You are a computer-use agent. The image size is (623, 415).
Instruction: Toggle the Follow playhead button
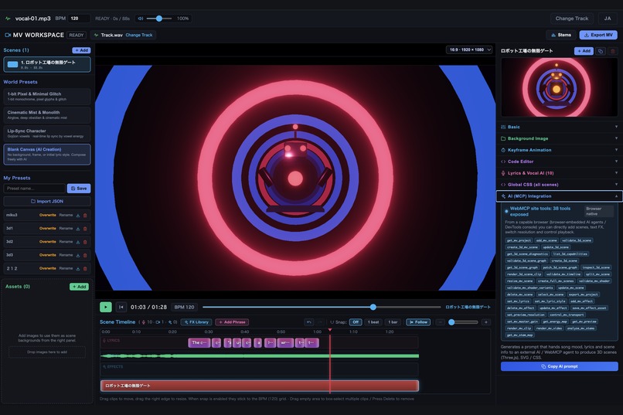[418, 322]
